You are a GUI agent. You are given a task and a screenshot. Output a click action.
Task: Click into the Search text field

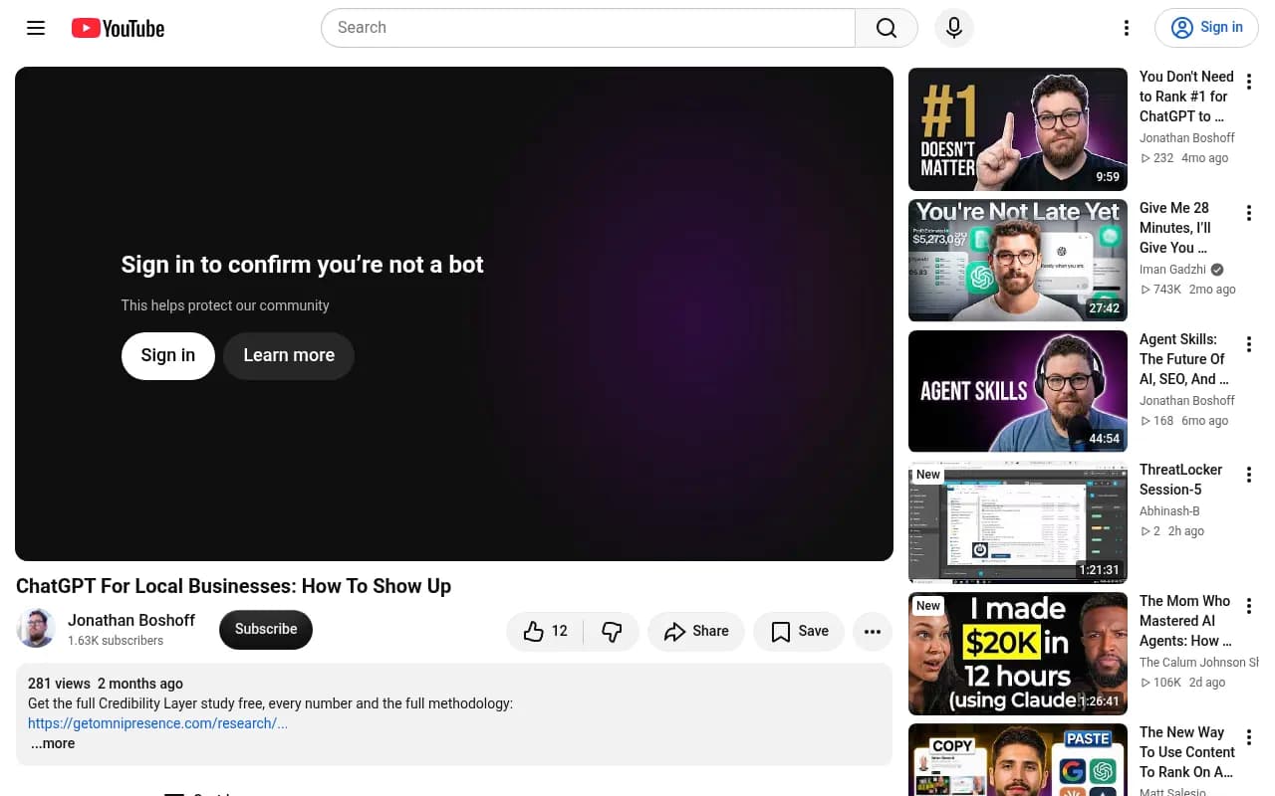[x=588, y=28]
